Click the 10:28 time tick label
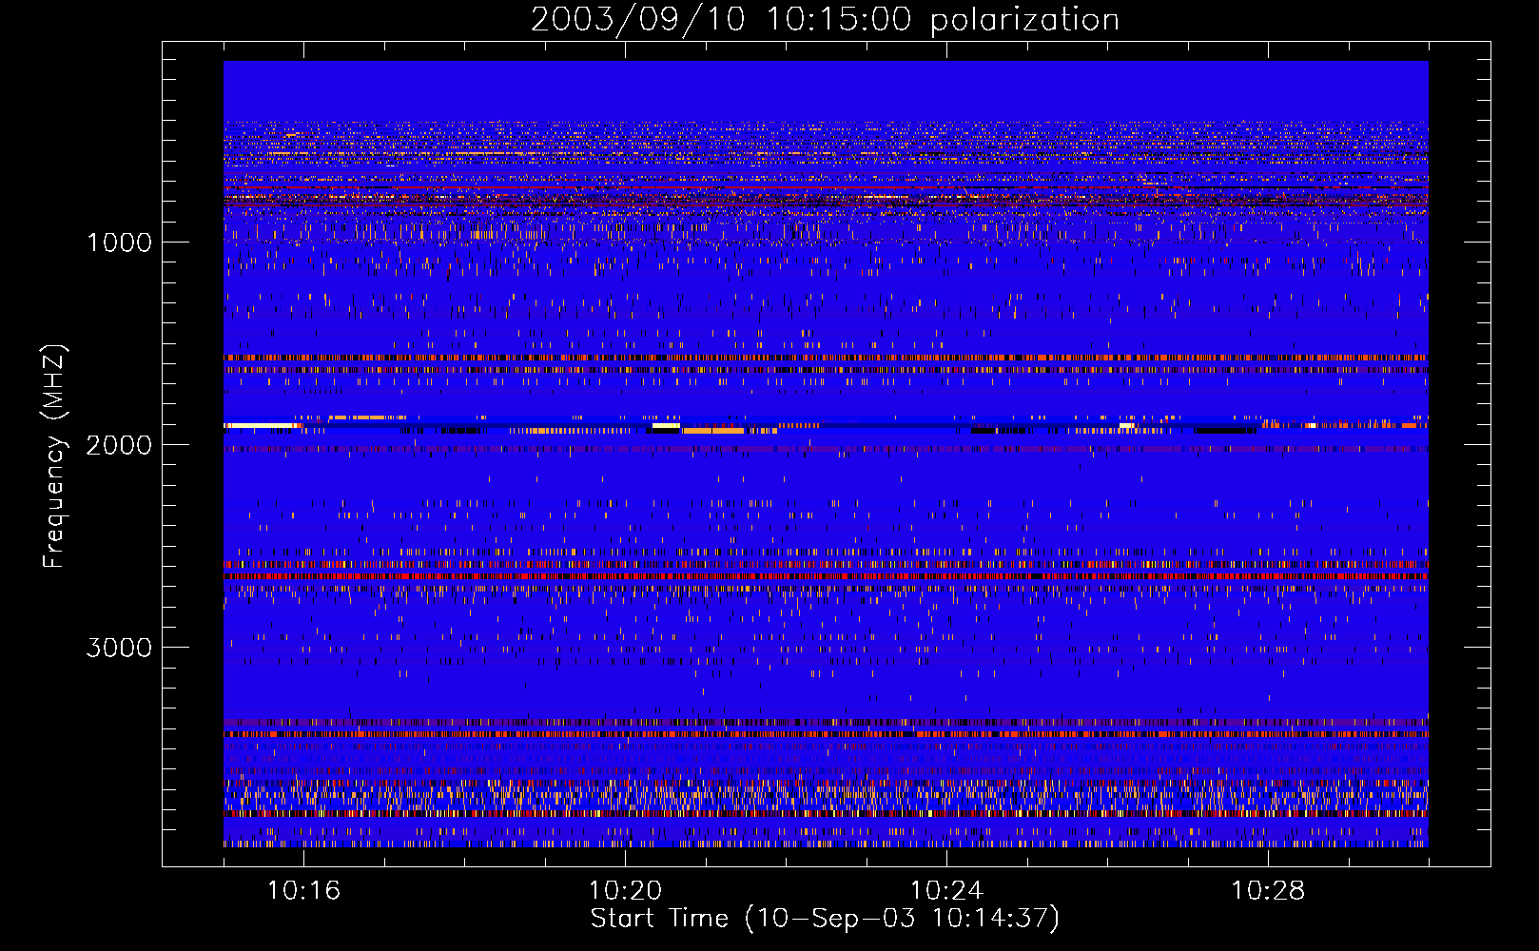This screenshot has height=951, width=1539. [x=1269, y=890]
